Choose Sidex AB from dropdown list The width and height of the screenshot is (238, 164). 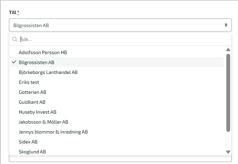pos(28,142)
